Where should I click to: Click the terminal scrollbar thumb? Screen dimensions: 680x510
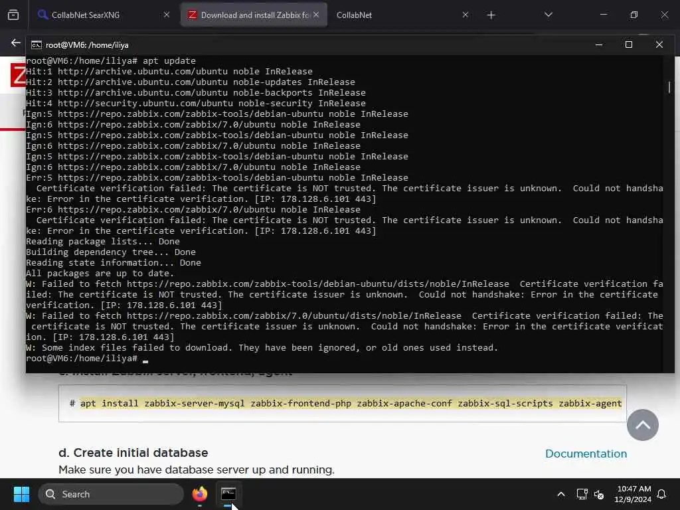click(669, 87)
